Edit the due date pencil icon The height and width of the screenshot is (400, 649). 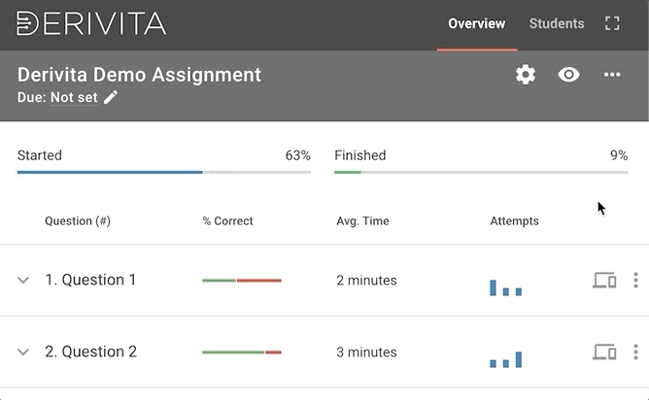(111, 97)
